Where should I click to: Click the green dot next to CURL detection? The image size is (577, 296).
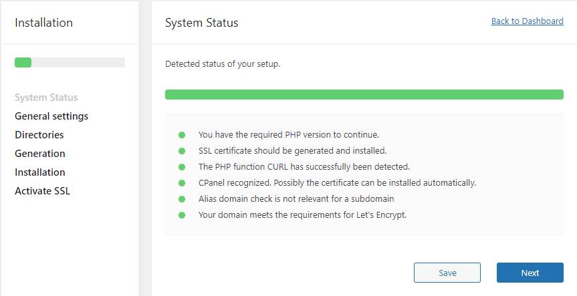click(182, 167)
